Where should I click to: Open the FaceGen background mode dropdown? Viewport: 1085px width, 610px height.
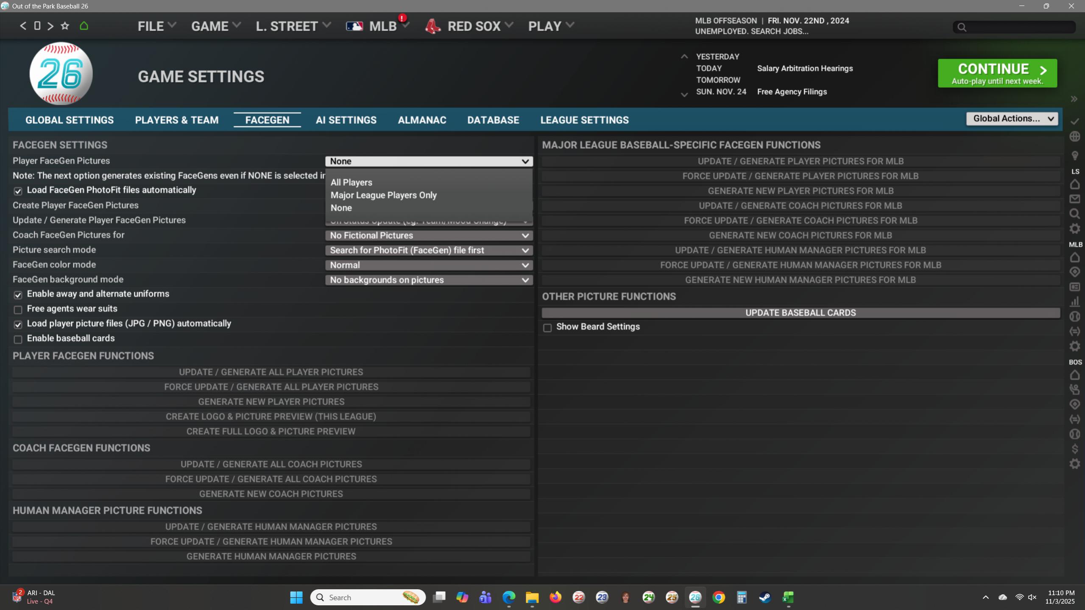point(429,280)
